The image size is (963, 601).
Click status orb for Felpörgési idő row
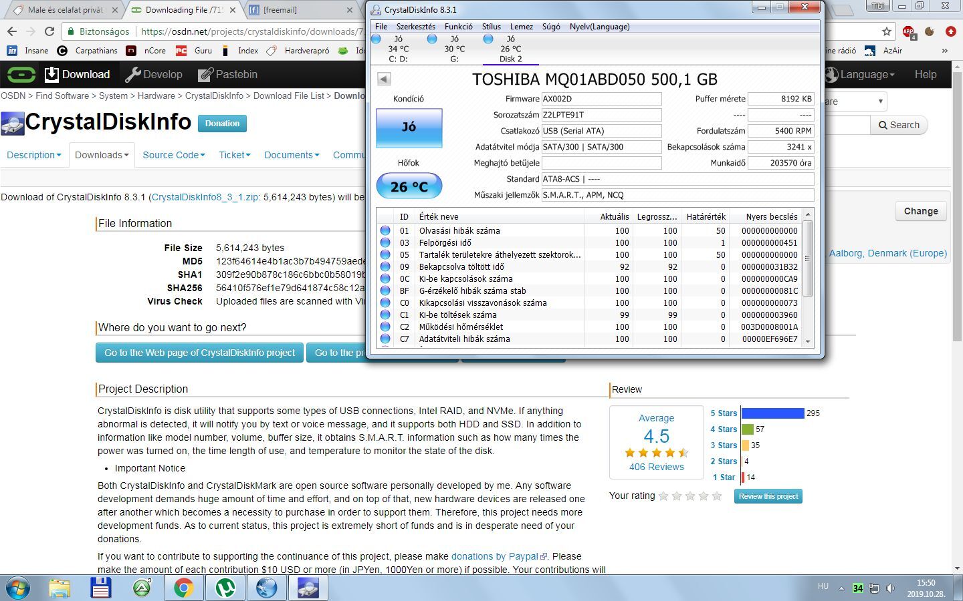tap(385, 242)
